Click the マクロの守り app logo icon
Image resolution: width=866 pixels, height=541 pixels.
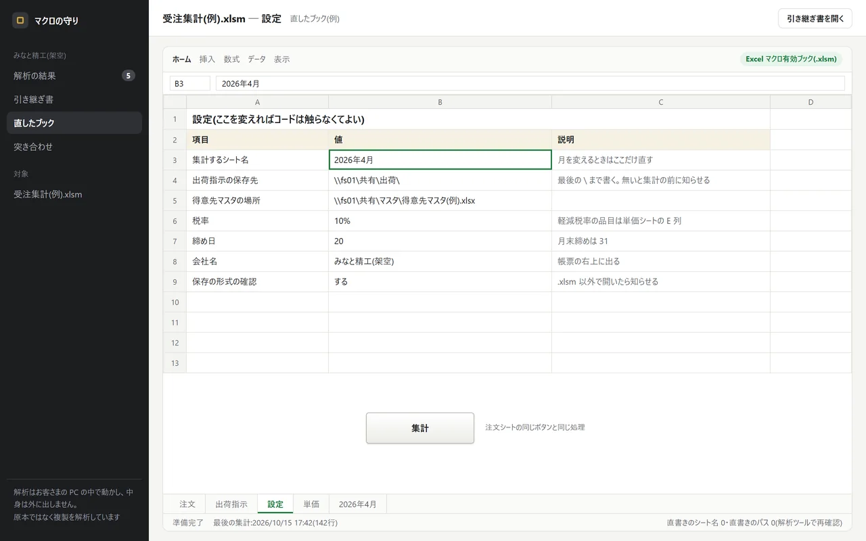pos(20,20)
